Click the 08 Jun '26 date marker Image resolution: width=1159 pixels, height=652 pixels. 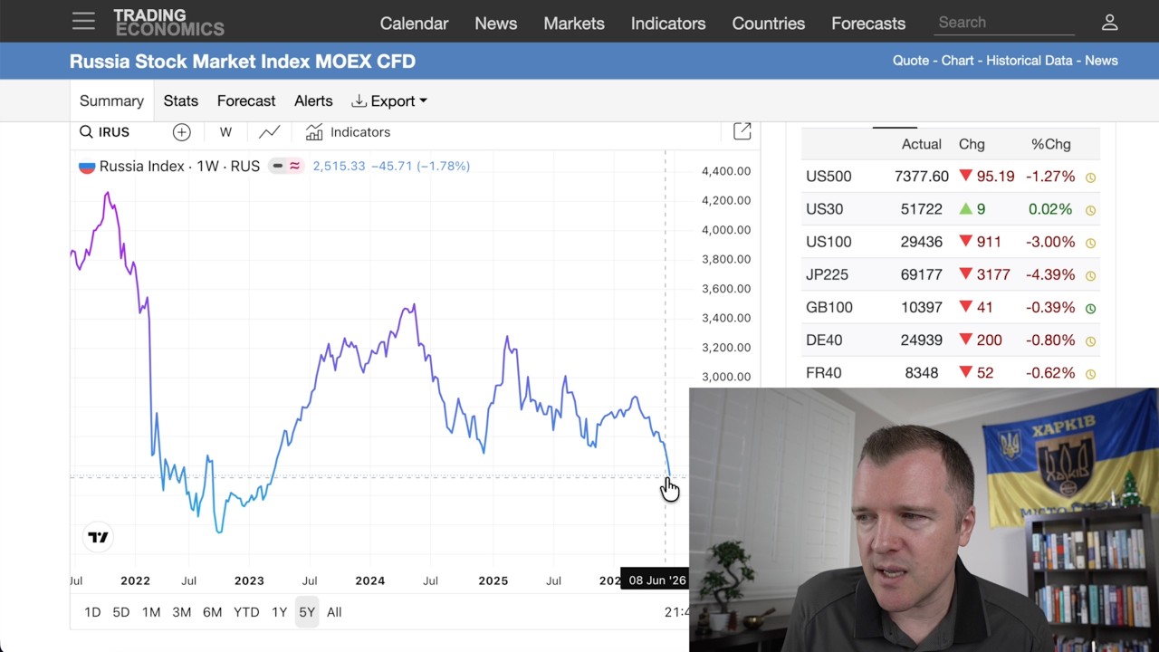pyautogui.click(x=657, y=580)
